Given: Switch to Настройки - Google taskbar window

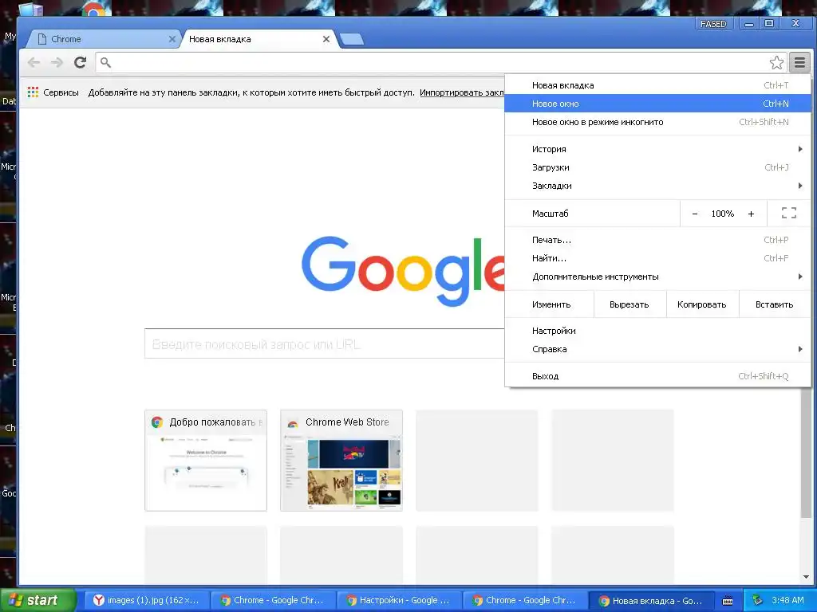Looking at the screenshot, I should 399,600.
